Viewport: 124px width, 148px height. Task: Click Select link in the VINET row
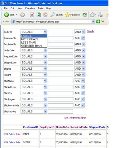(19, 134)
